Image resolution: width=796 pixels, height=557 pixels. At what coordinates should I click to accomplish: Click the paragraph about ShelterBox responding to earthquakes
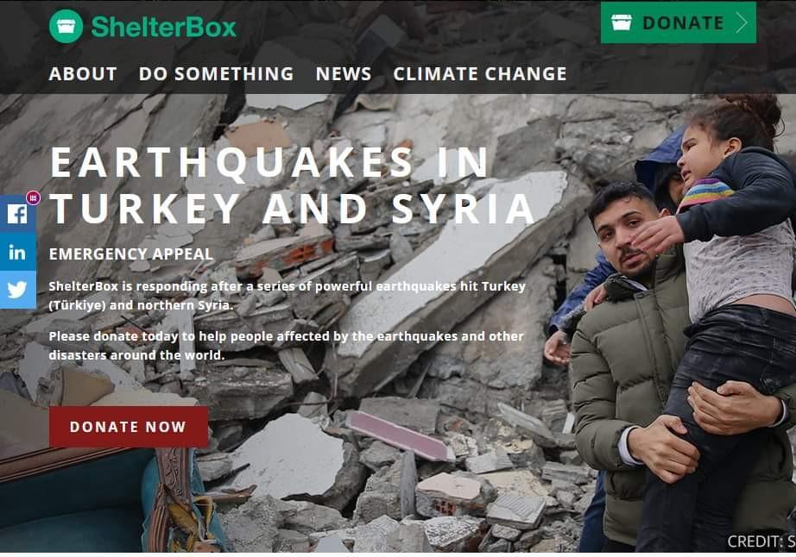click(x=287, y=296)
